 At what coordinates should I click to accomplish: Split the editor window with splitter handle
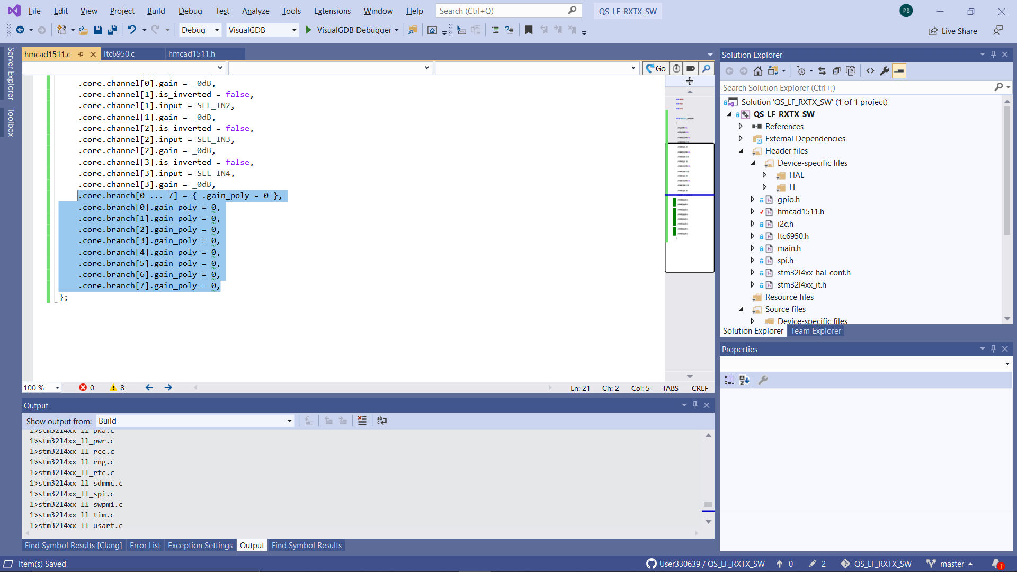(x=690, y=81)
